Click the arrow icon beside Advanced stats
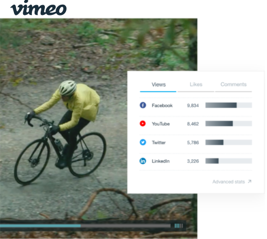Viewport: 267px width, 239px height. (x=249, y=181)
